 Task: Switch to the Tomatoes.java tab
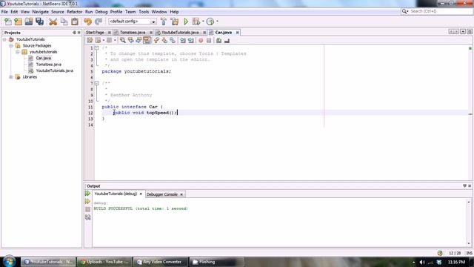[133, 33]
